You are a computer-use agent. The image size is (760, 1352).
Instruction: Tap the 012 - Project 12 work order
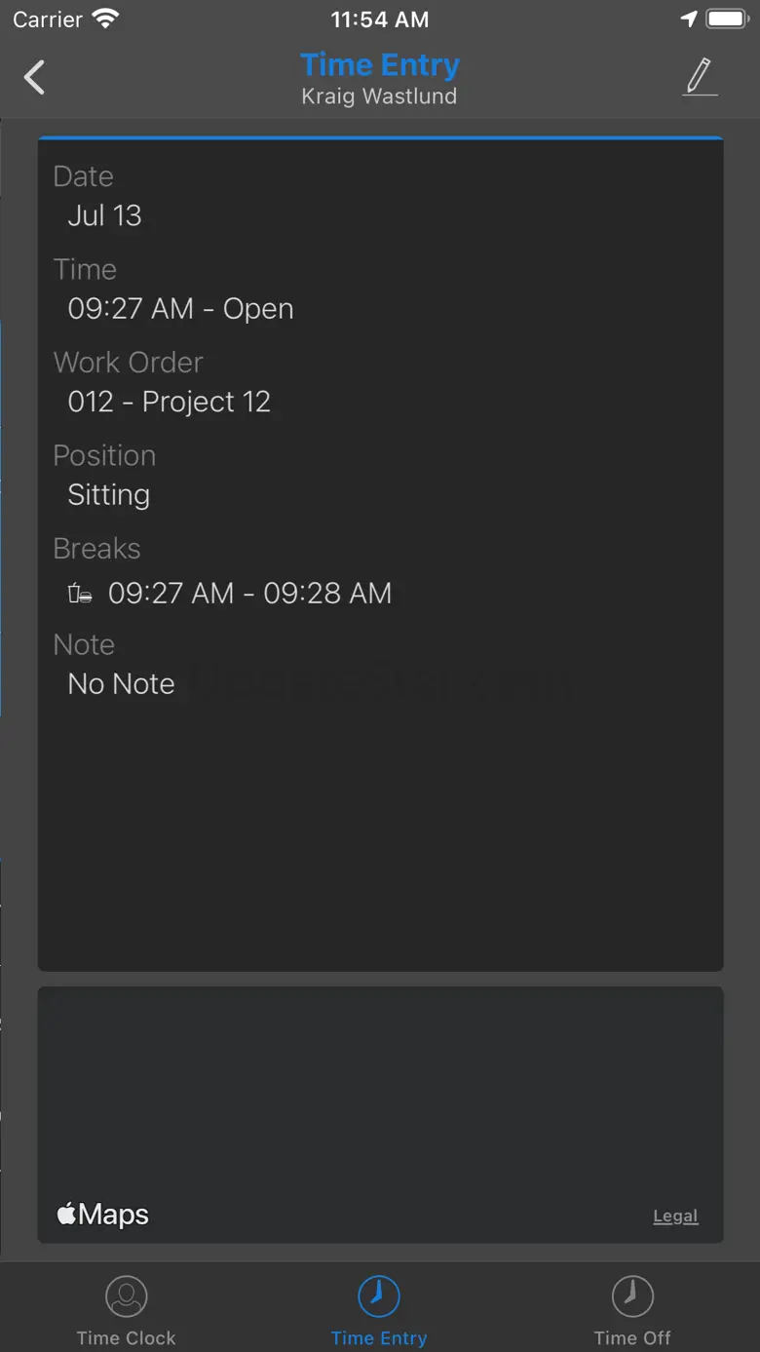pyautogui.click(x=169, y=402)
